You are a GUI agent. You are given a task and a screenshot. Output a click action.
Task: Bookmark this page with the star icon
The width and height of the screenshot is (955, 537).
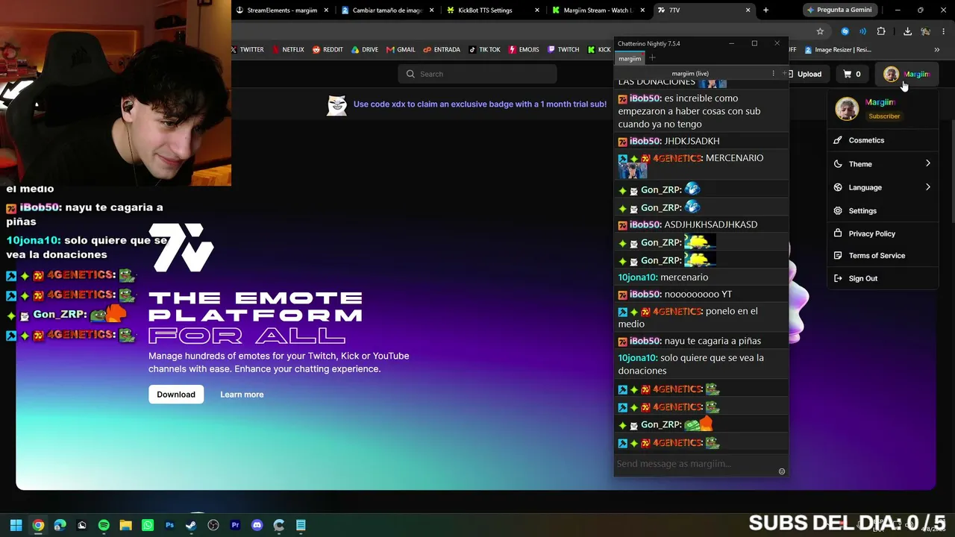[820, 31]
